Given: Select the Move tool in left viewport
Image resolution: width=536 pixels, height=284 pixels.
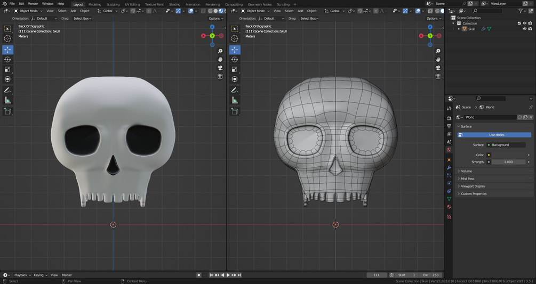Looking at the screenshot, I should tap(7, 49).
